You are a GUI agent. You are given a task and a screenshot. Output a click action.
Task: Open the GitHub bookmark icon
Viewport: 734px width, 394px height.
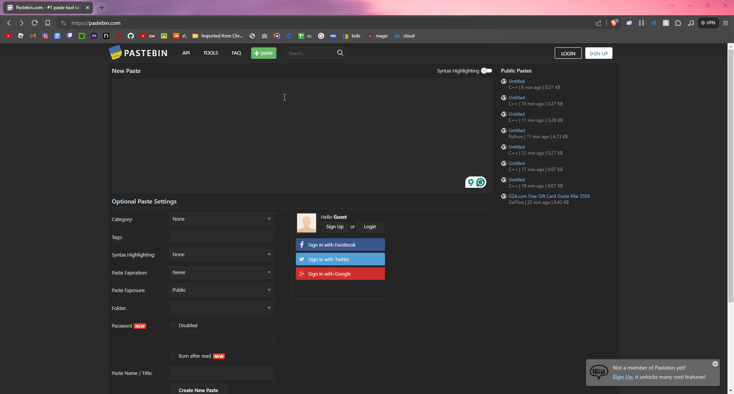pyautogui.click(x=131, y=36)
